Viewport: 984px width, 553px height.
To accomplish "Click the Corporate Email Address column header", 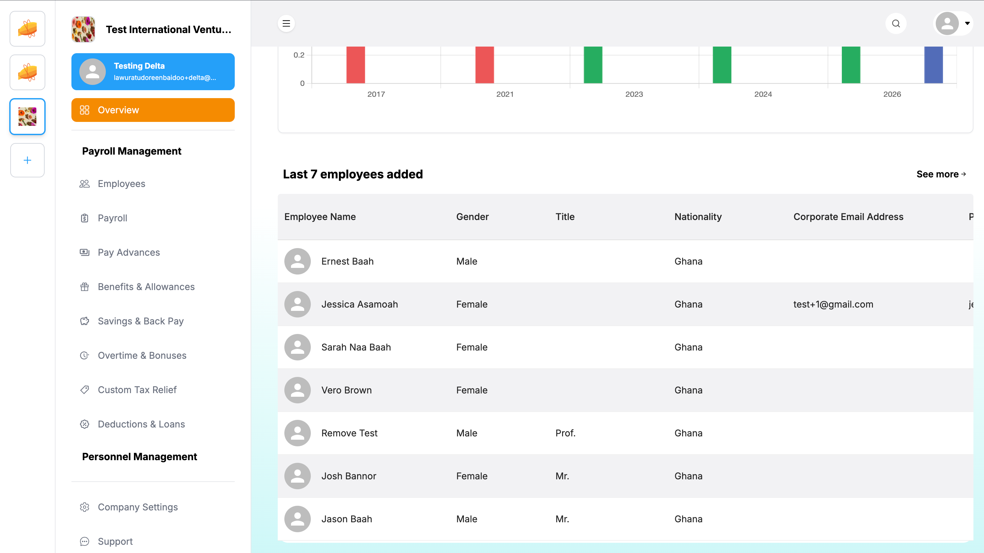I will pos(848,217).
